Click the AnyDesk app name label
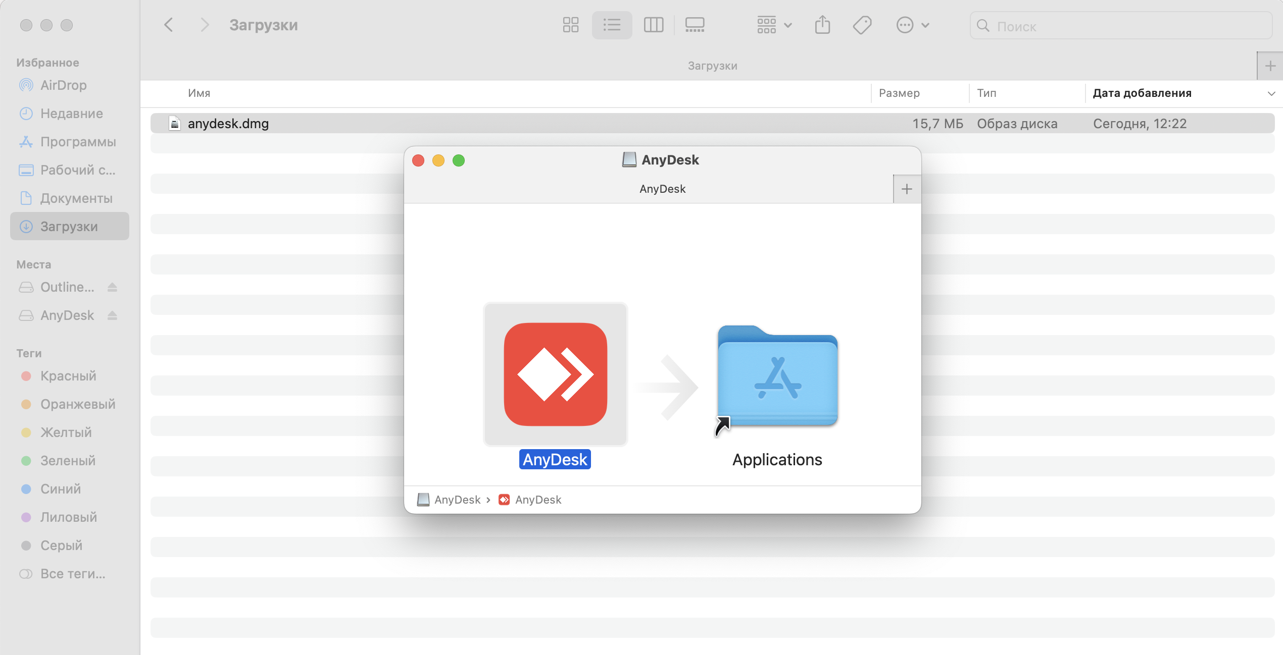1283x655 pixels. (555, 459)
